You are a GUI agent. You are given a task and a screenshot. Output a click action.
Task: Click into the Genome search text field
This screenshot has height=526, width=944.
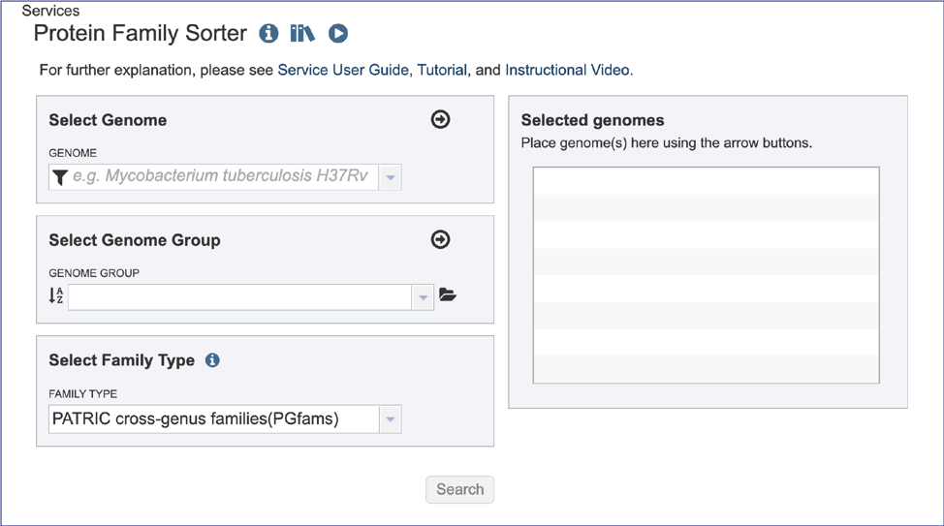[223, 177]
